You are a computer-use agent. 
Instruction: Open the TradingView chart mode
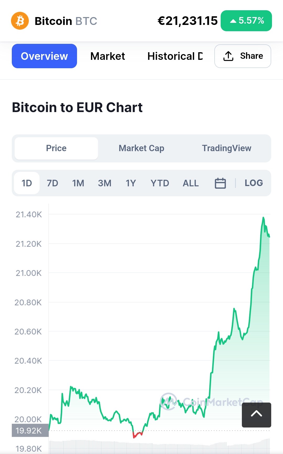226,148
